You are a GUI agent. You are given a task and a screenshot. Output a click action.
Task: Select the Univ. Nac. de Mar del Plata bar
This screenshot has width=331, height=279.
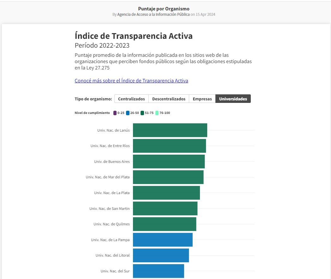(x=168, y=177)
